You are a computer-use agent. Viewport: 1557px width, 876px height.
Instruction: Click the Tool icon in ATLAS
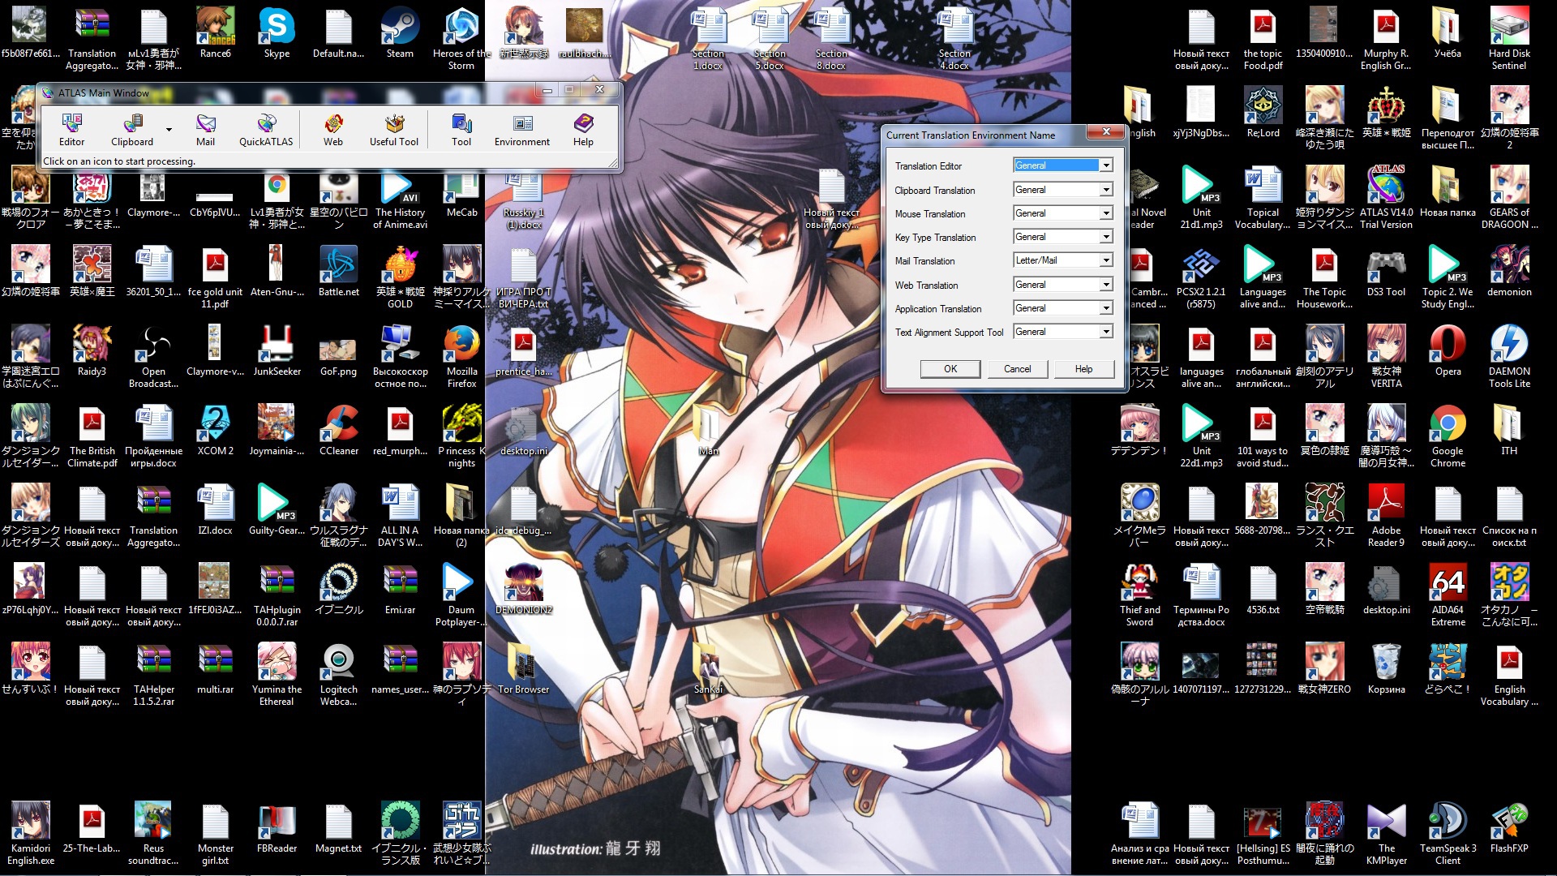pos(461,130)
